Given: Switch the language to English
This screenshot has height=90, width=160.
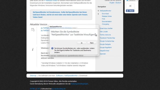Looking at the screenshot, I should (x=112, y=3).
